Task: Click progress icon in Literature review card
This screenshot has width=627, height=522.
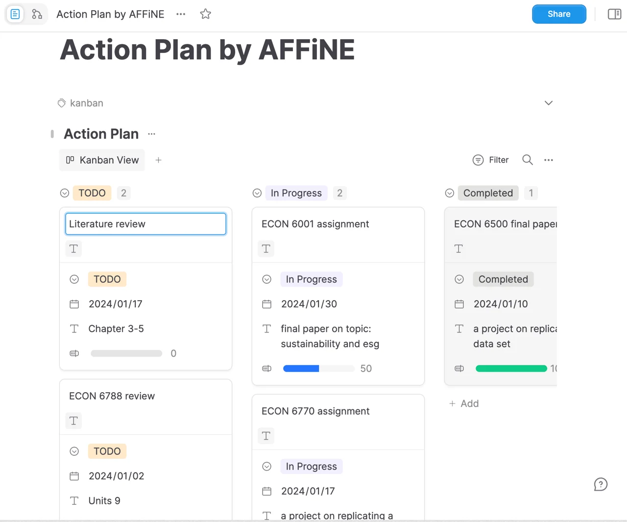Action: (74, 354)
